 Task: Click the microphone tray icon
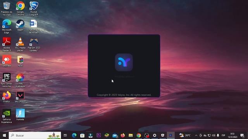pyautogui.click(x=218, y=136)
